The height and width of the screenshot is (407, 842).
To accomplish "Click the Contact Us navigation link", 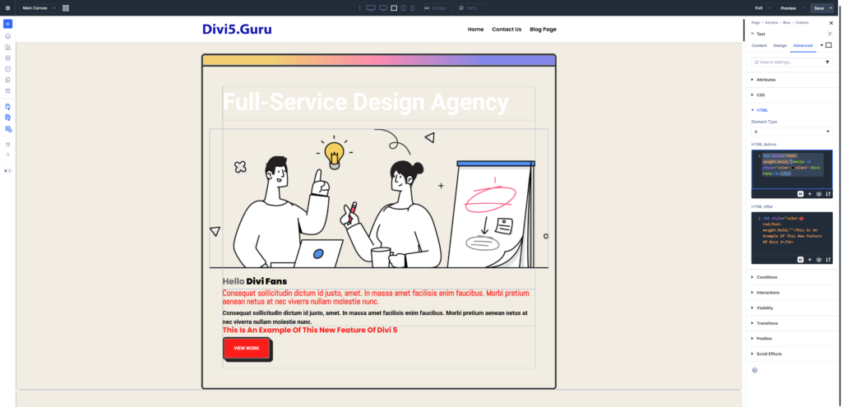I will [507, 30].
